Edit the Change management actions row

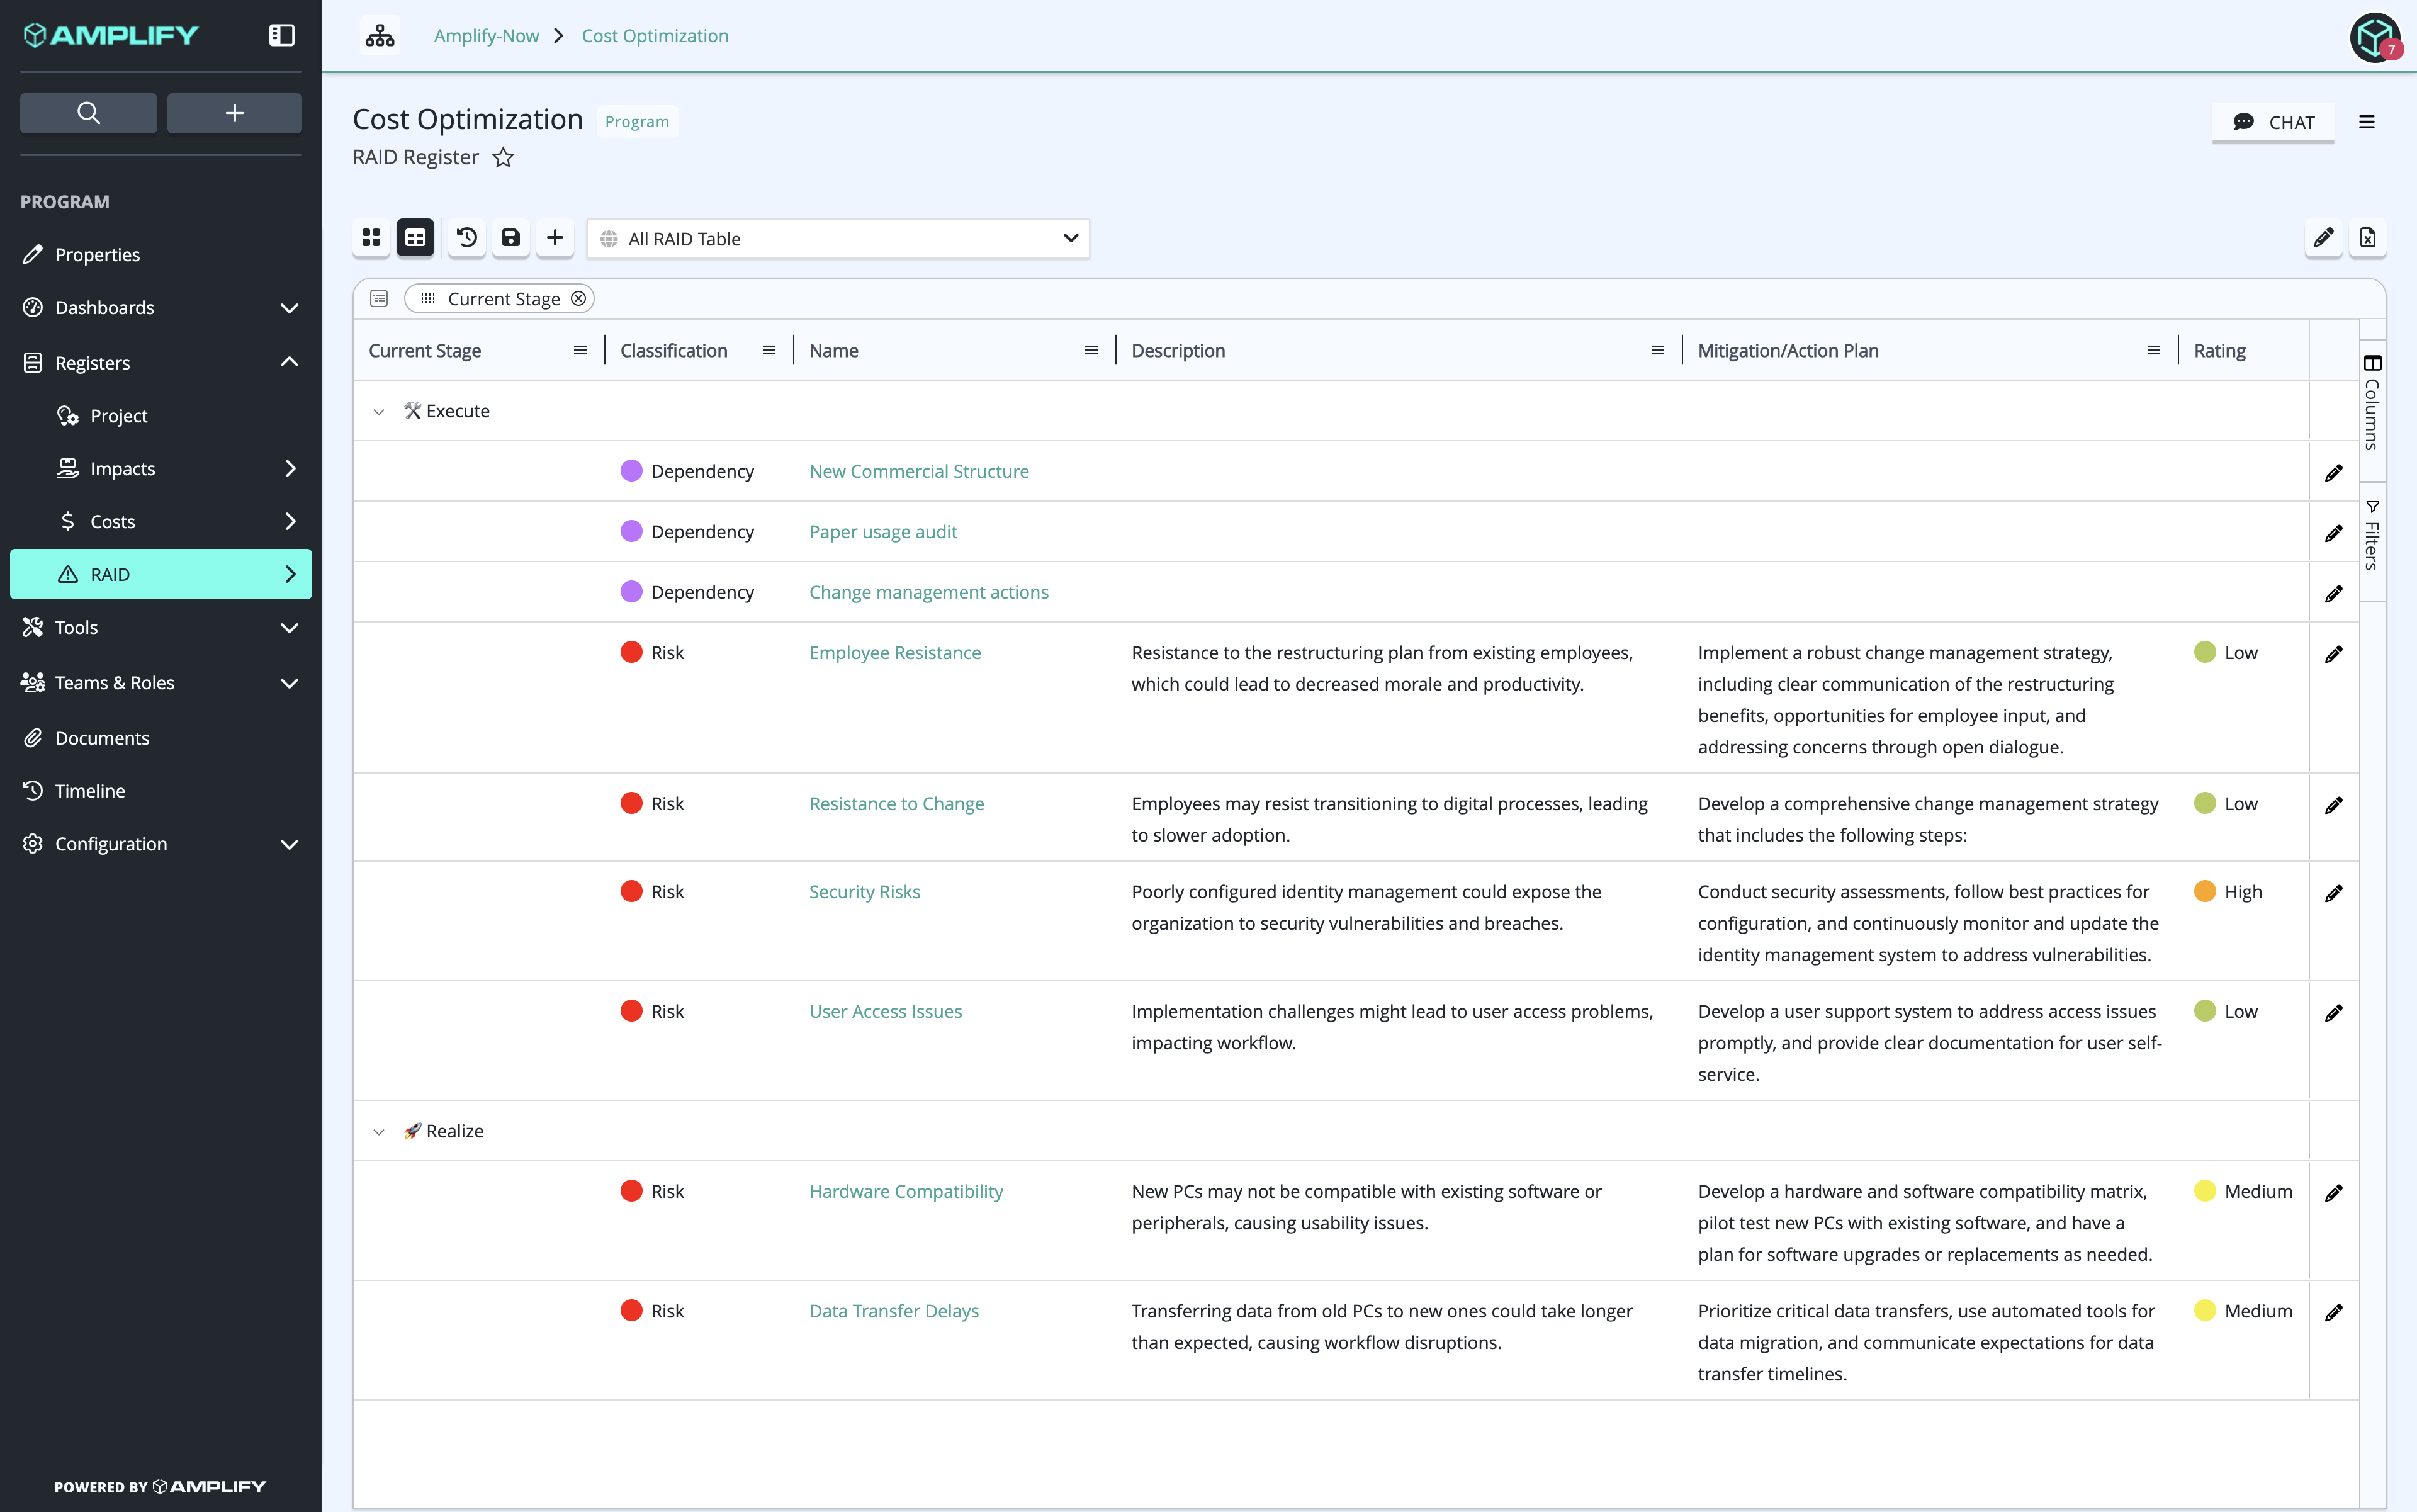coord(2333,593)
